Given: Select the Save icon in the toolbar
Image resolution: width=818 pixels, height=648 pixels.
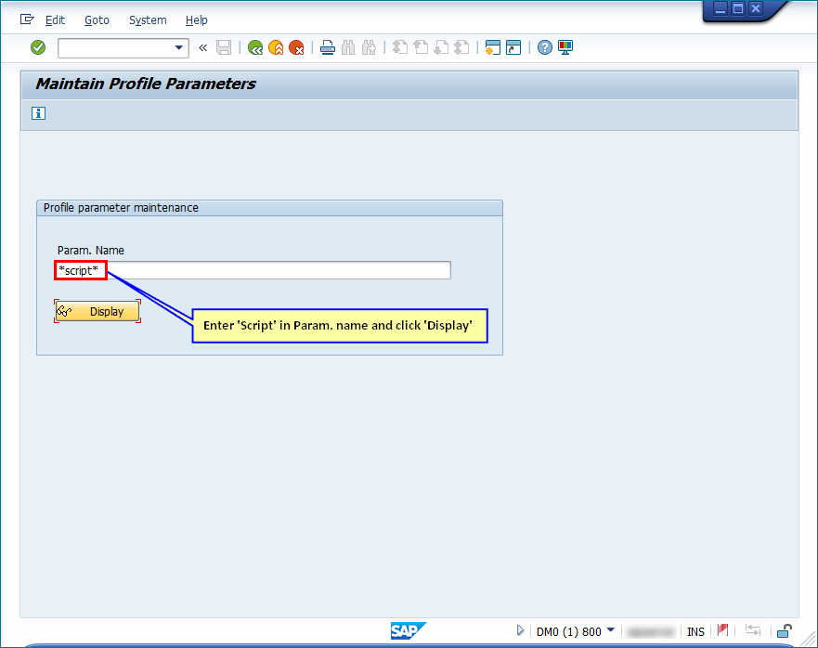Looking at the screenshot, I should 224,47.
